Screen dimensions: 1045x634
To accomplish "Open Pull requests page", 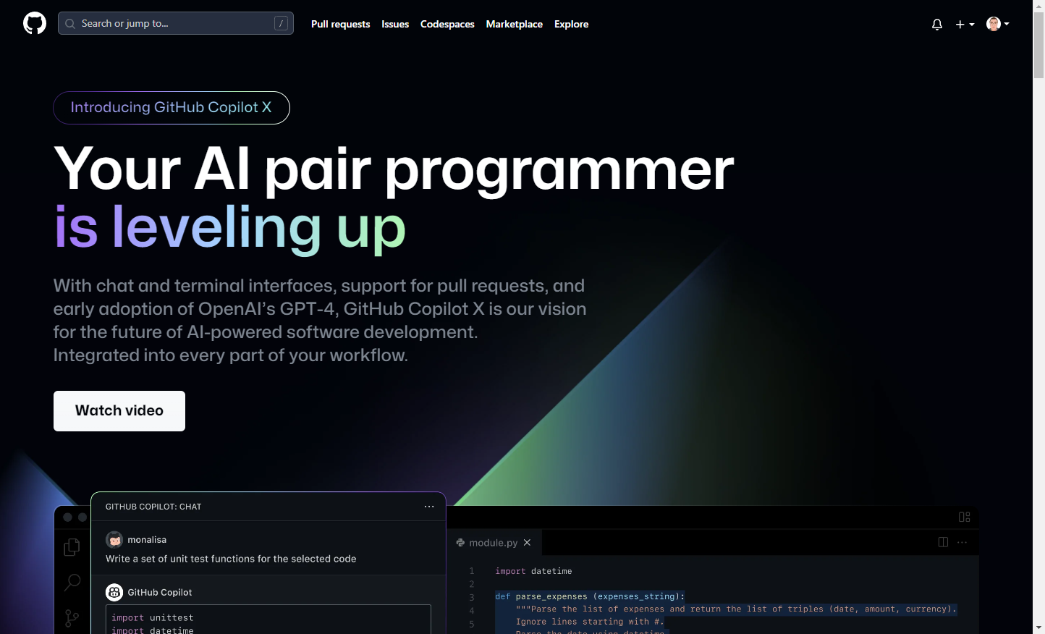I will (340, 24).
